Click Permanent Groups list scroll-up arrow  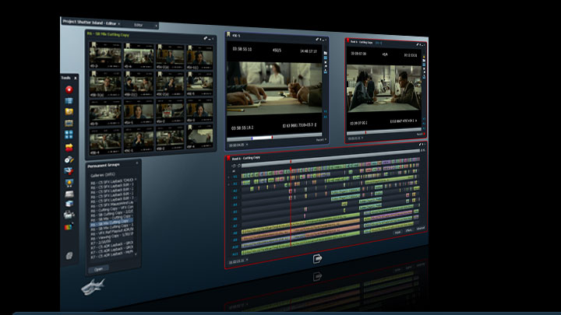pos(136,180)
